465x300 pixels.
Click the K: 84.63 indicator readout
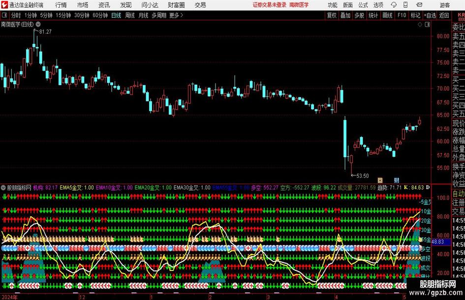pyautogui.click(x=414, y=188)
